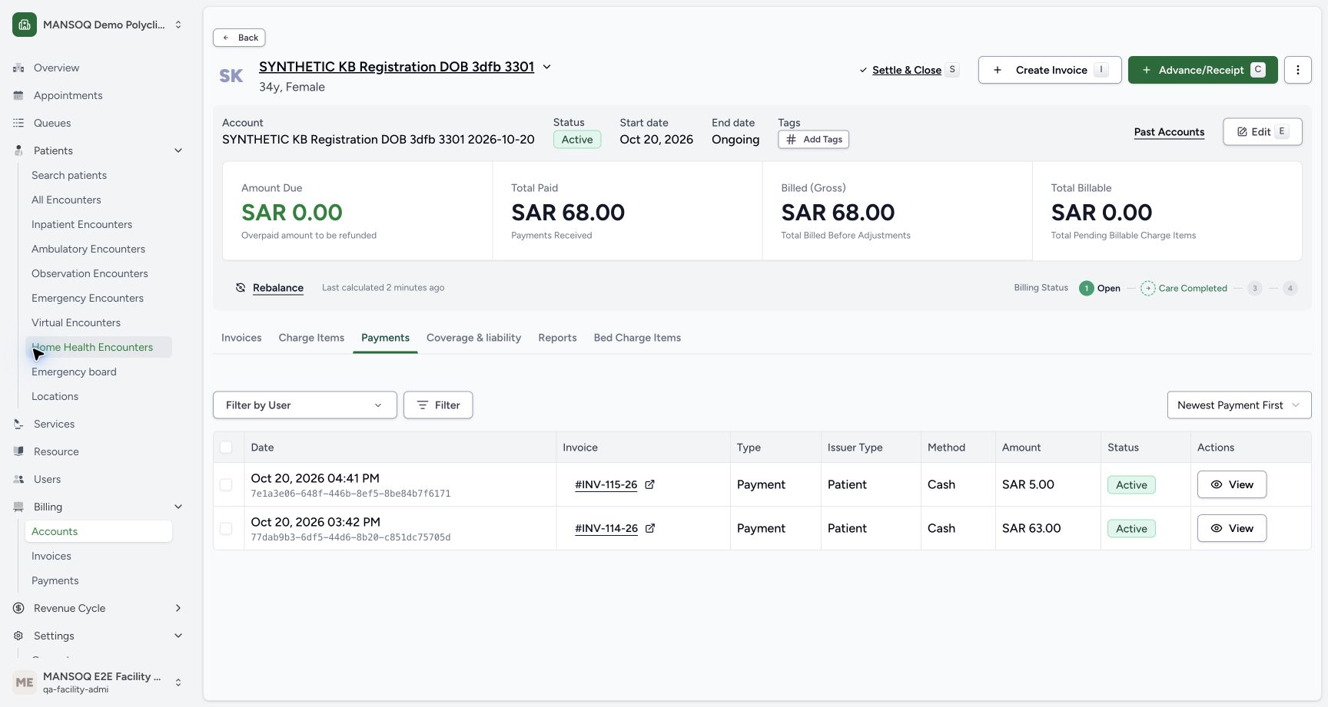Image resolution: width=1328 pixels, height=707 pixels.
Task: Open the Coverage & liability tab
Action: point(473,338)
